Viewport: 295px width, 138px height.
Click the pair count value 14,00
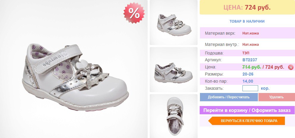248,81
